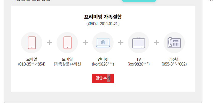
Task: Select the TV icon
Action: click(139, 43)
